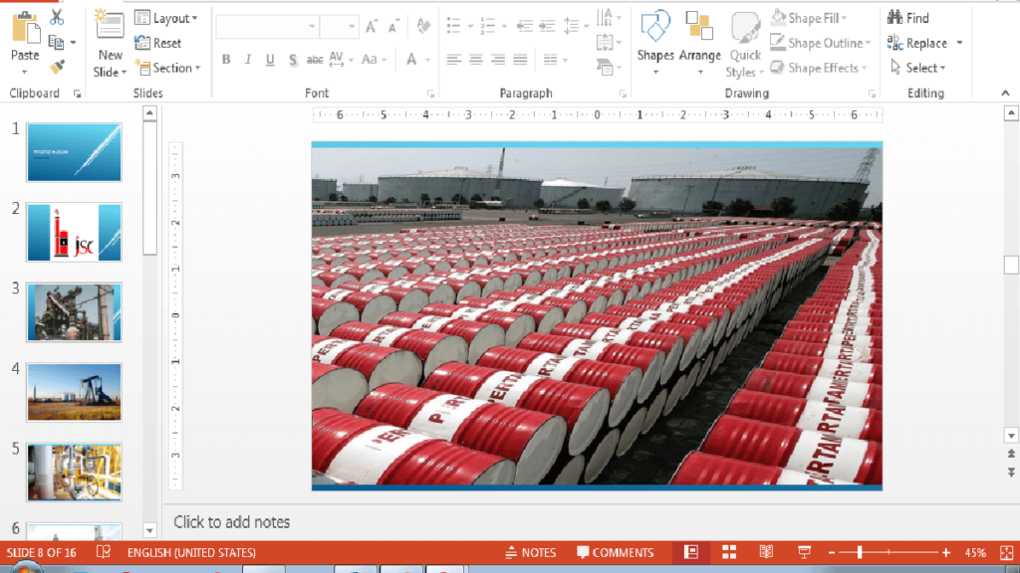Click the 45% zoom level
This screenshot has width=1020, height=573.
974,553
